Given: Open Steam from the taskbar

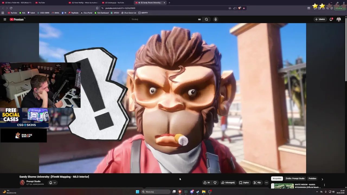Looking at the screenshot, I should (x=198, y=192).
